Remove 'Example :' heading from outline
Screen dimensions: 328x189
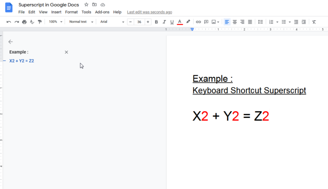[x=66, y=52]
